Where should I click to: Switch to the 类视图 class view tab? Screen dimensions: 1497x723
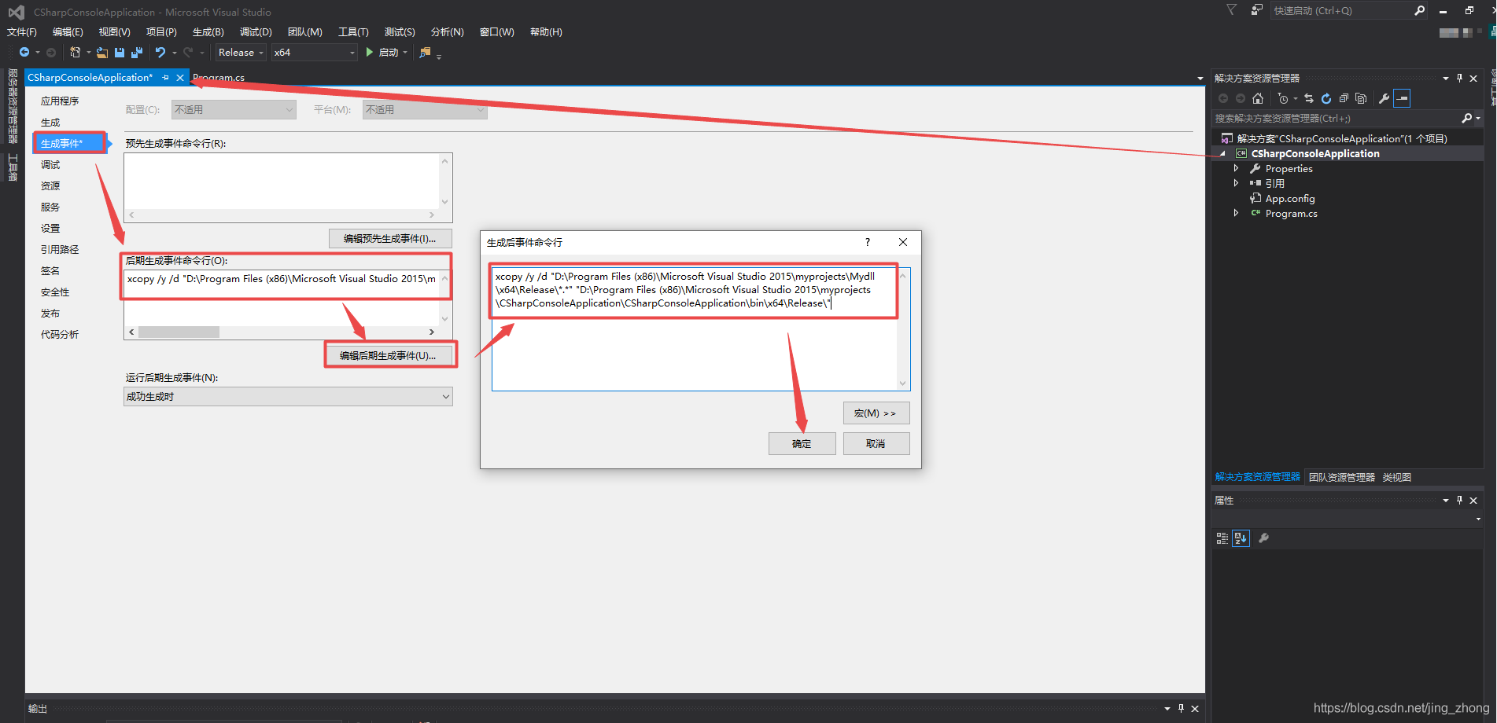[1397, 478]
